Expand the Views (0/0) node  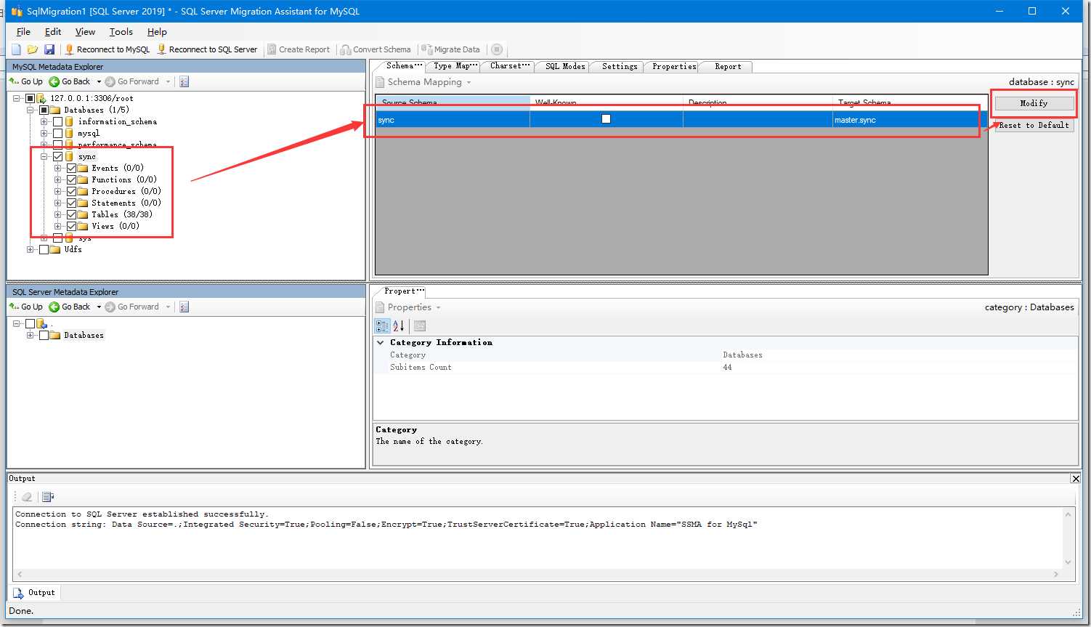click(x=58, y=226)
